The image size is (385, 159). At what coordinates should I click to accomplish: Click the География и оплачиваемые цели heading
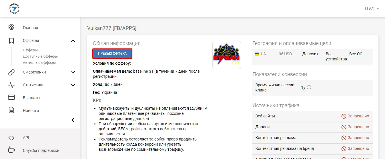click(x=292, y=43)
